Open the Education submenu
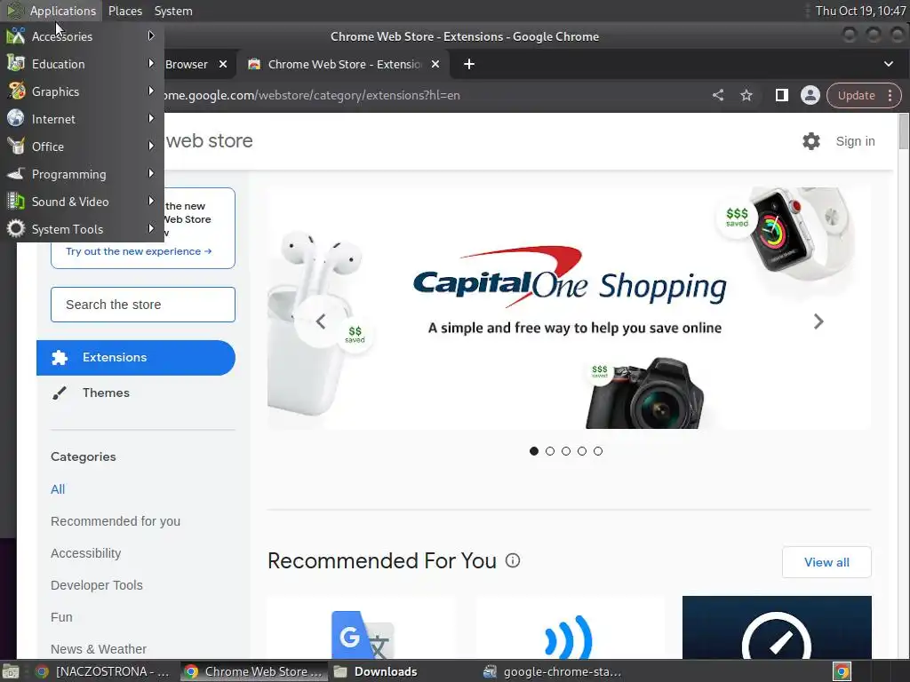The height and width of the screenshot is (682, 910). coord(82,64)
